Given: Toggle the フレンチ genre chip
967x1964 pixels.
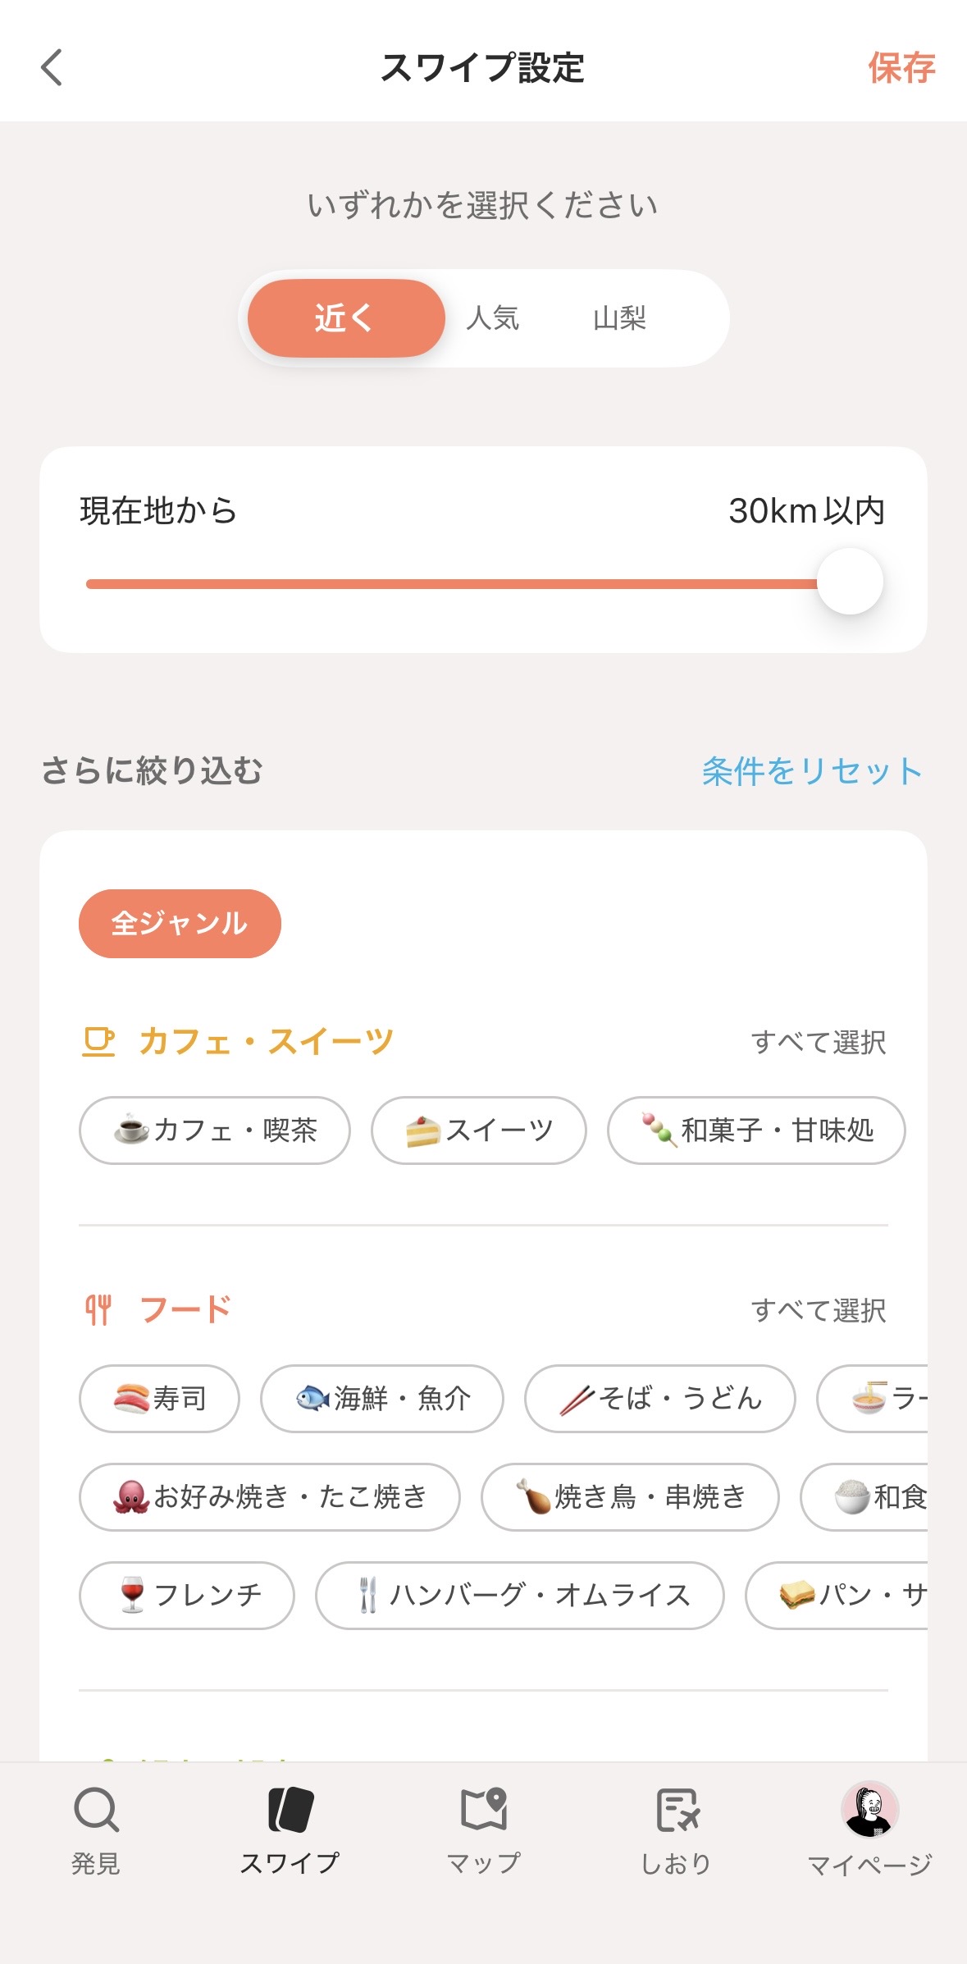Looking at the screenshot, I should click(x=187, y=1596).
